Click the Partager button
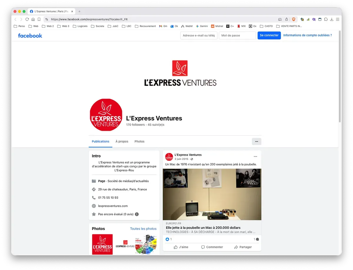 coord(243,247)
